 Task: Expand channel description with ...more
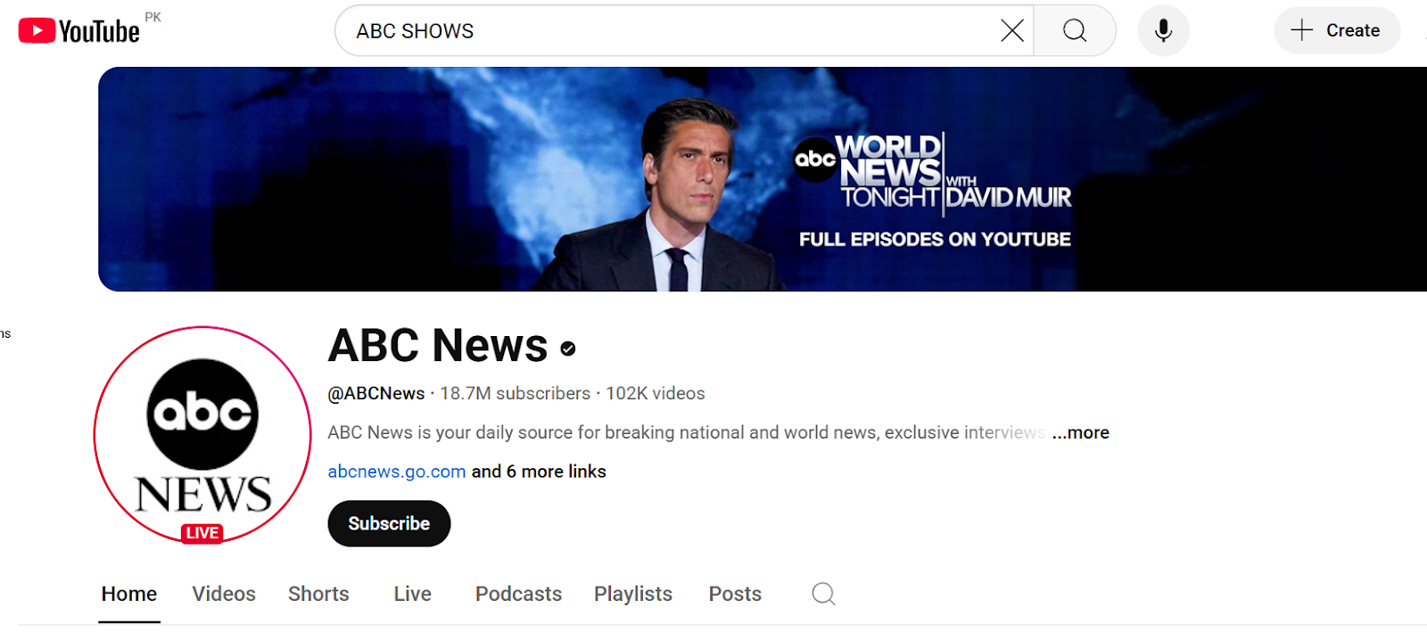[x=1080, y=432]
